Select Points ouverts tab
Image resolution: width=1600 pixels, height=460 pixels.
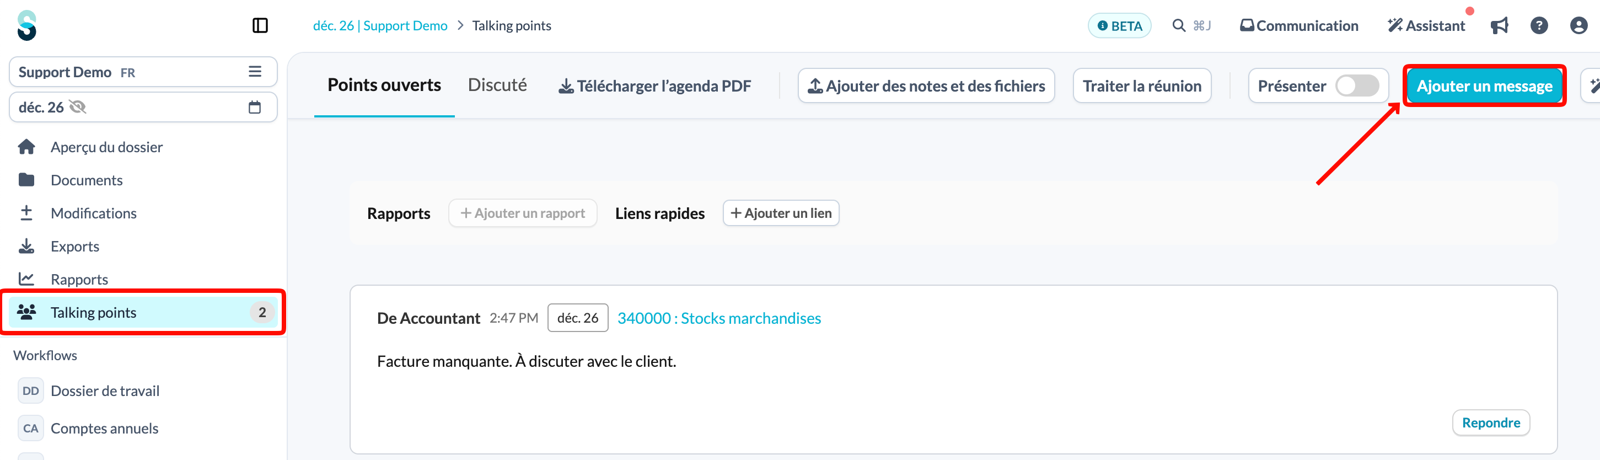point(384,85)
